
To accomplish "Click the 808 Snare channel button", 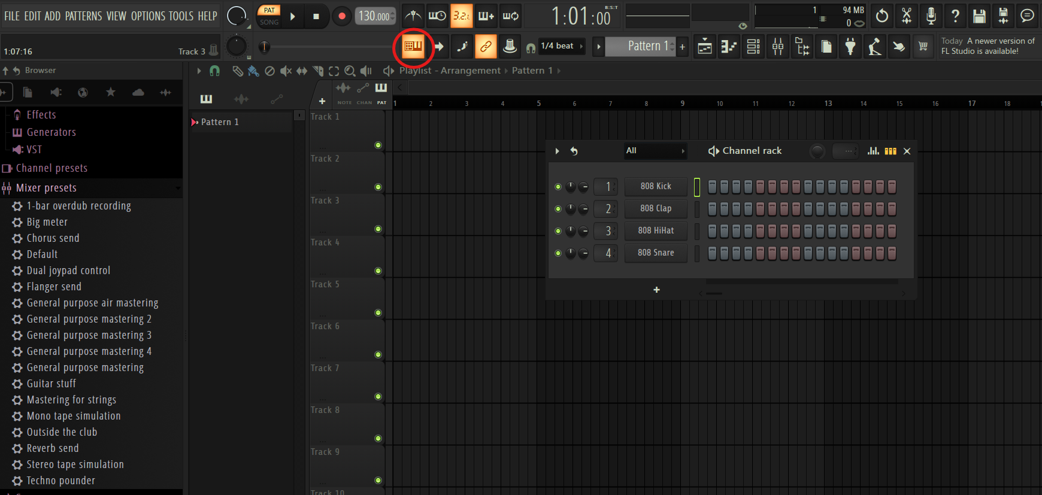I will pos(656,253).
